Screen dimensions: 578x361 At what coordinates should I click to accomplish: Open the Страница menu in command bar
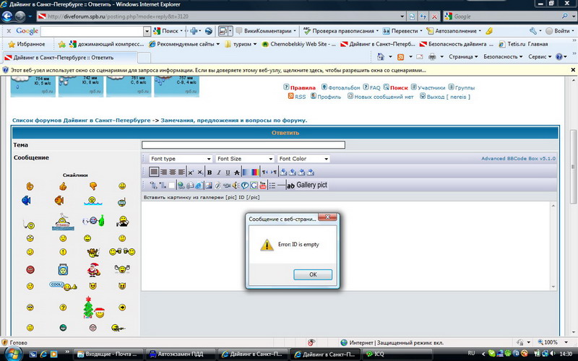point(462,56)
